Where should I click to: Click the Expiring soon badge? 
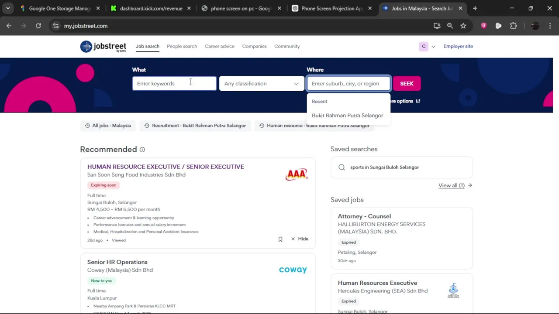click(x=104, y=185)
